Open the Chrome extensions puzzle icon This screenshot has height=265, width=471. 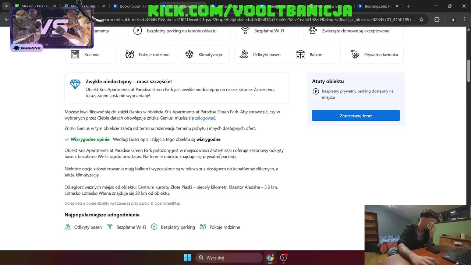[x=437, y=20]
